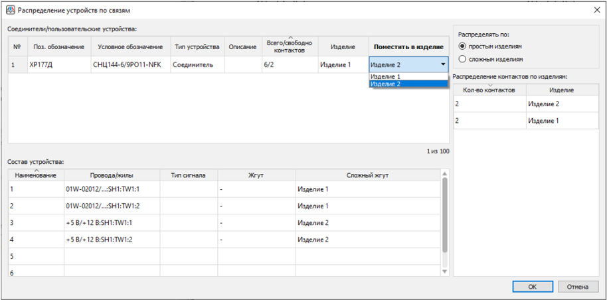
Task: Click the 'Тип устройства' column header
Action: [197, 46]
